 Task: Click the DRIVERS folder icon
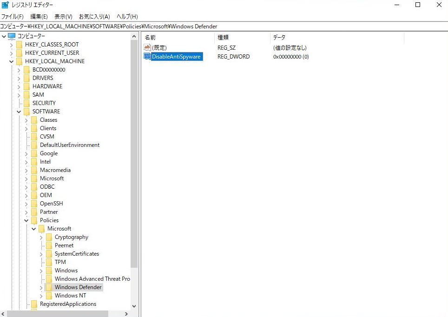[27, 78]
